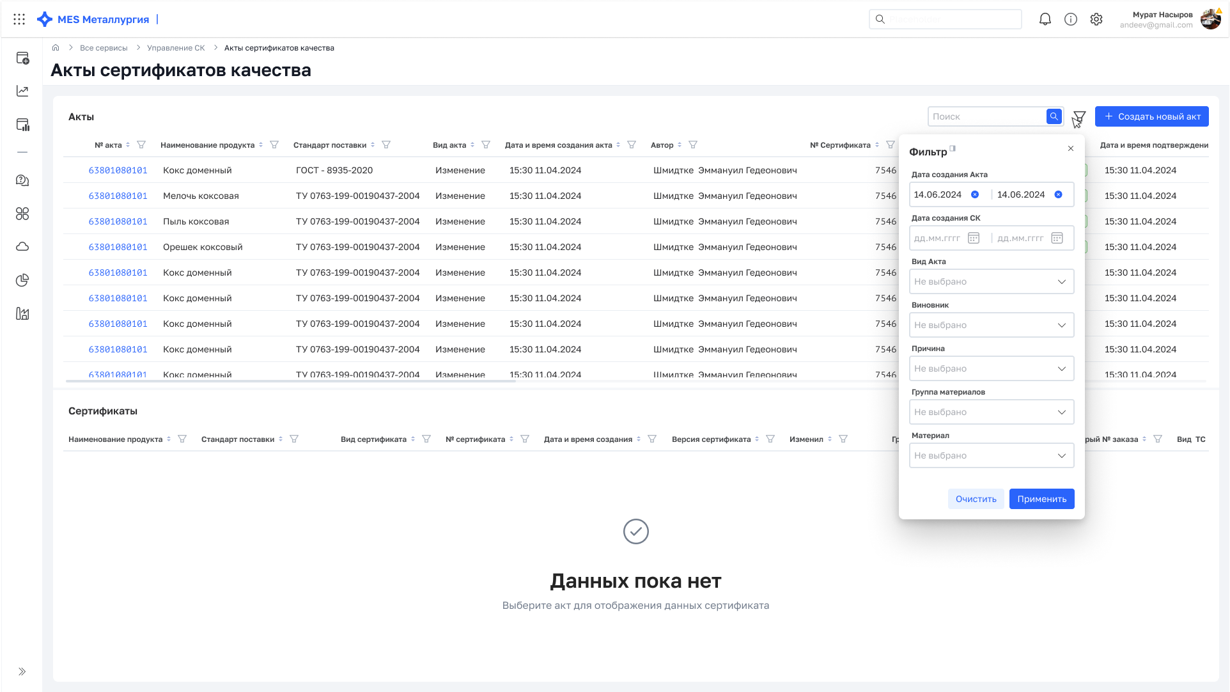Expand the Виновник dropdown
Viewport: 1230px width, 692px height.
click(992, 325)
